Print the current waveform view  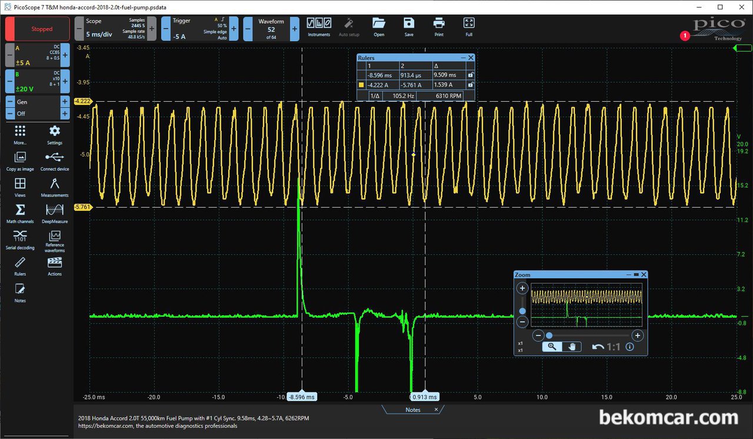(x=439, y=27)
